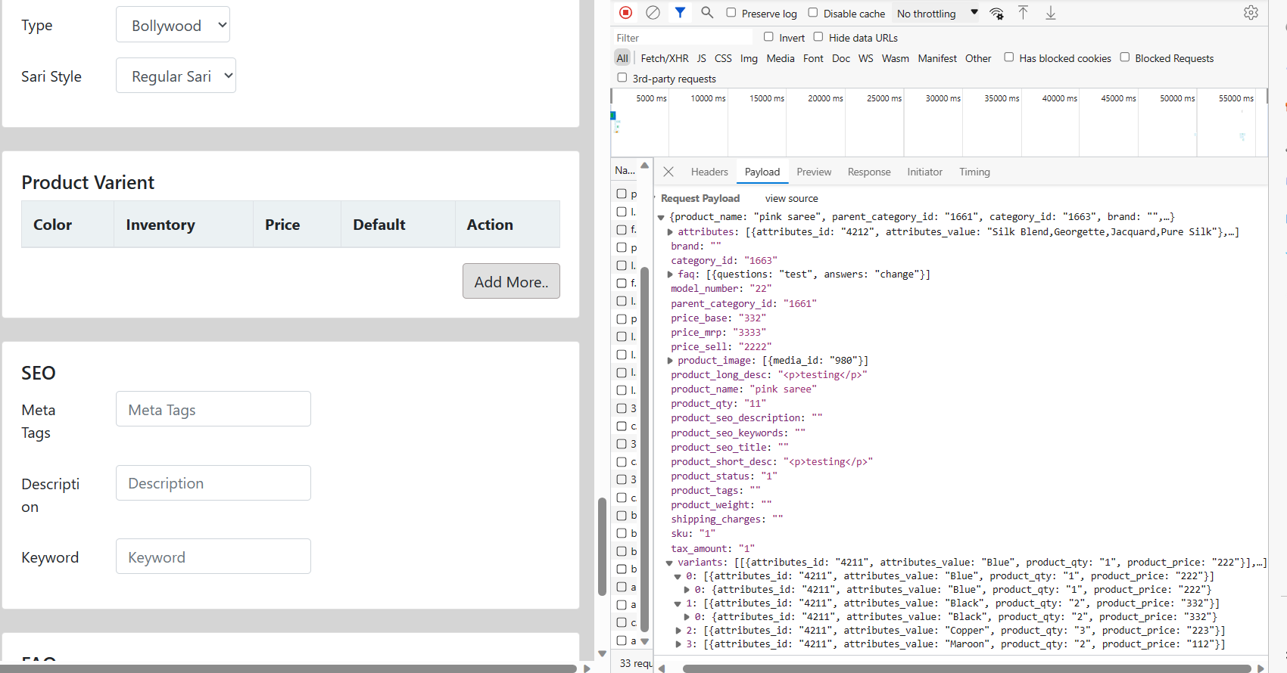Image resolution: width=1287 pixels, height=673 pixels.
Task: Import HAR file with up-arrow icon
Action: (1023, 12)
